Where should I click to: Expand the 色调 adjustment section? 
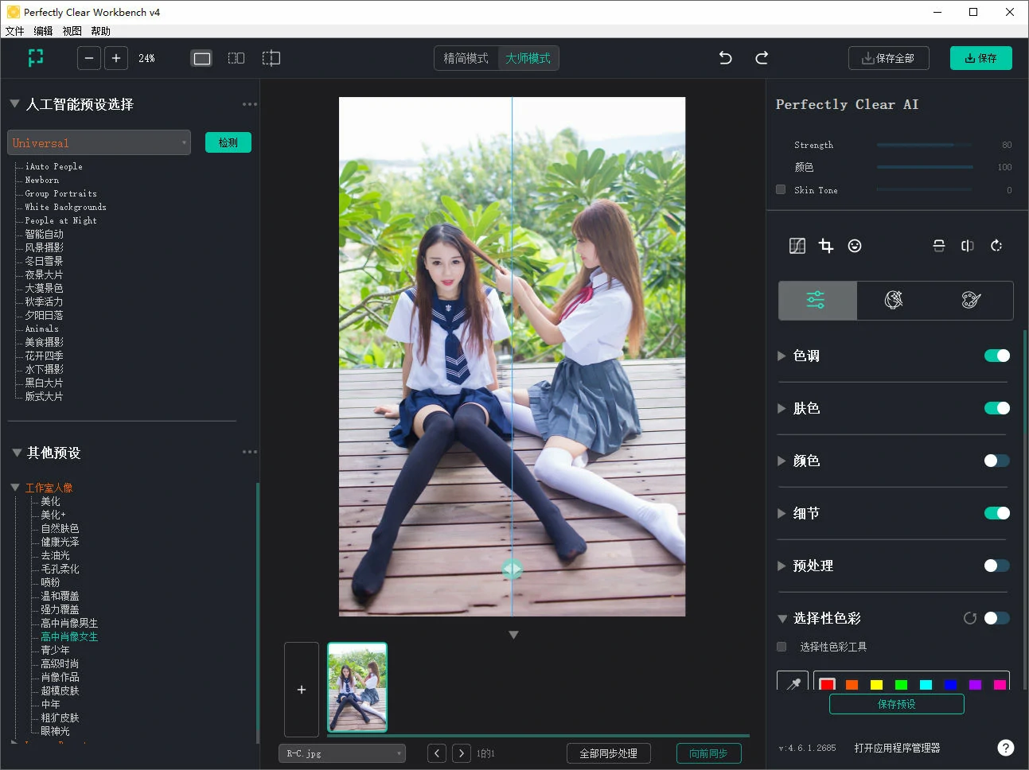tap(781, 356)
